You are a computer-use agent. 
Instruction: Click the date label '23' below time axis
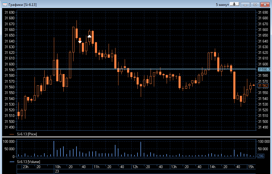(x=57, y=171)
